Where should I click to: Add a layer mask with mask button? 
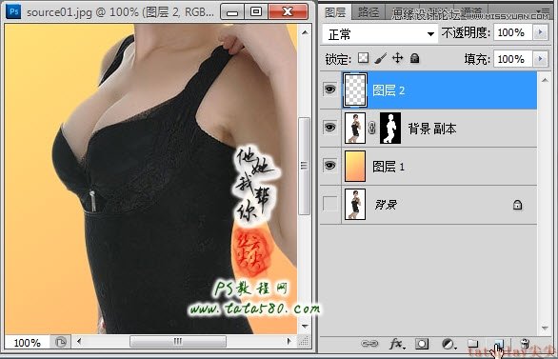pyautogui.click(x=422, y=344)
